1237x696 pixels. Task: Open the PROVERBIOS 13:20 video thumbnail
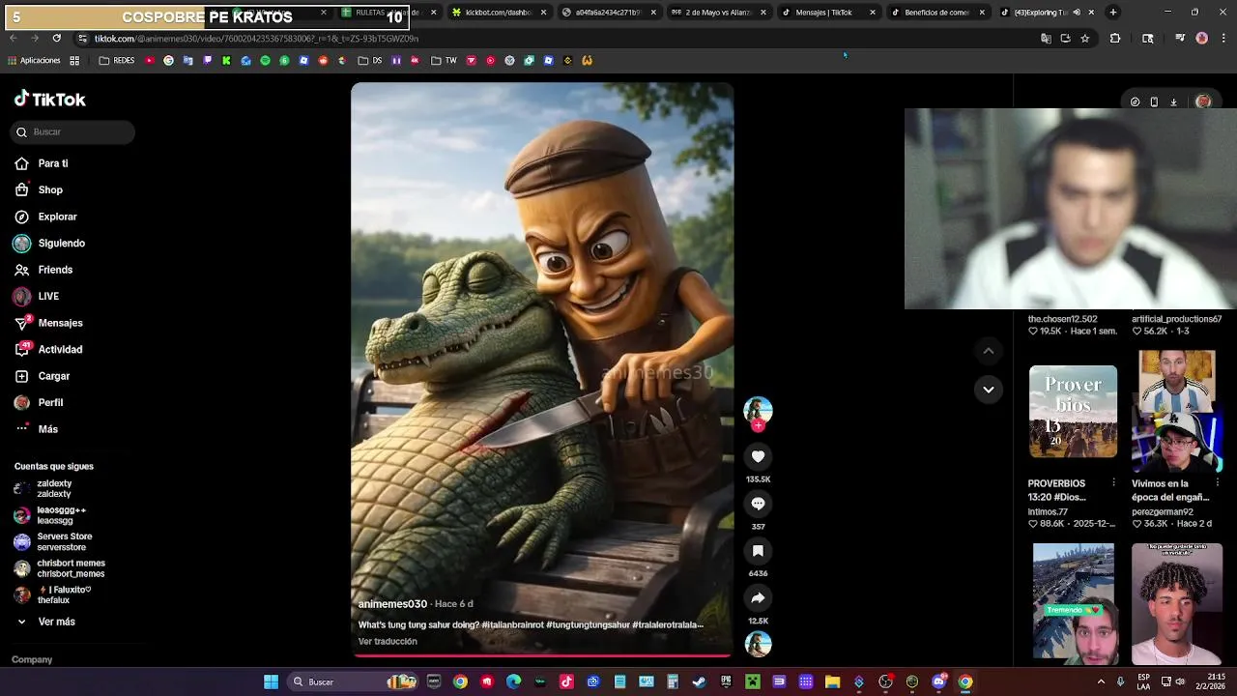(x=1073, y=412)
